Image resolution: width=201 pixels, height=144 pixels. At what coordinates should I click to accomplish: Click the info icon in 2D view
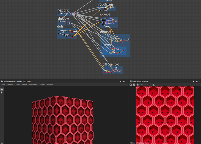click(x=150, y=84)
